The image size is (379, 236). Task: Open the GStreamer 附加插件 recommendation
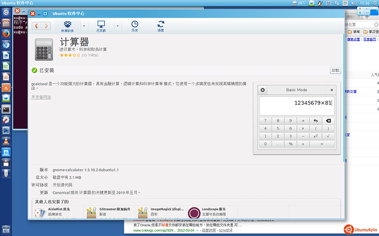(x=109, y=212)
